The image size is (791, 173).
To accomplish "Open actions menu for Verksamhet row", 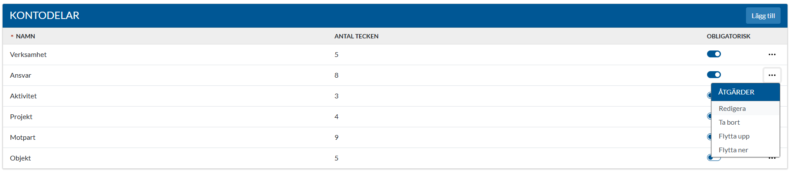I will (x=772, y=54).
